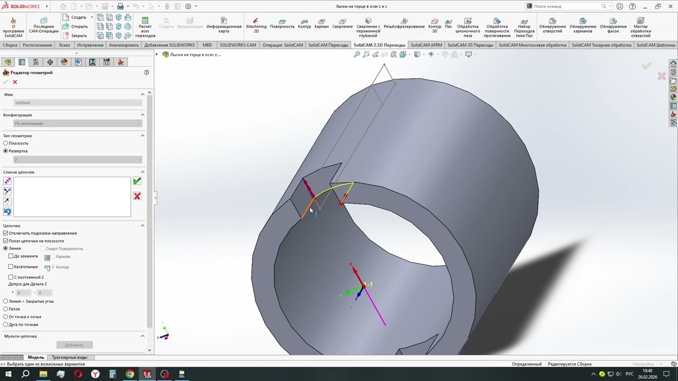Launch Обнаружение отверстий hole recognition

(552, 26)
